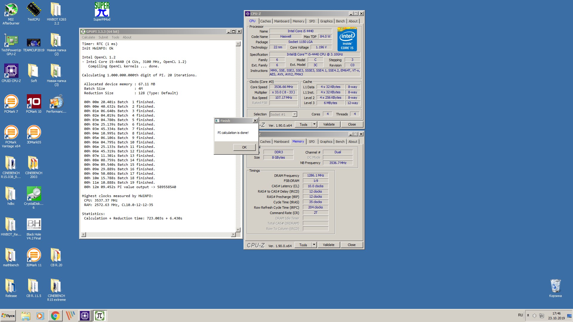The height and width of the screenshot is (322, 573).
Task: Click RU language indicator in tray
Action: pyautogui.click(x=520, y=315)
